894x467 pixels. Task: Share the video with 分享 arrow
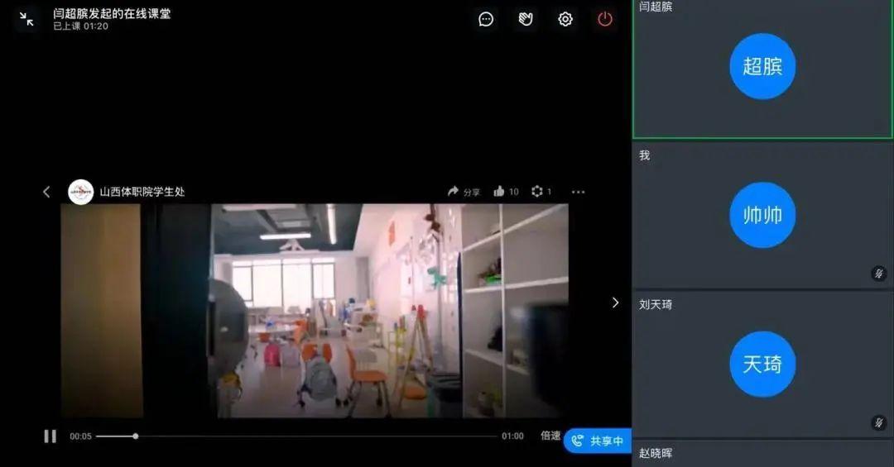point(464,192)
